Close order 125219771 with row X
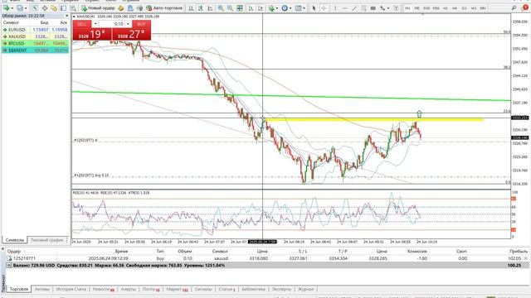Screen dimensions: 531x298 pyautogui.click(x=526, y=258)
